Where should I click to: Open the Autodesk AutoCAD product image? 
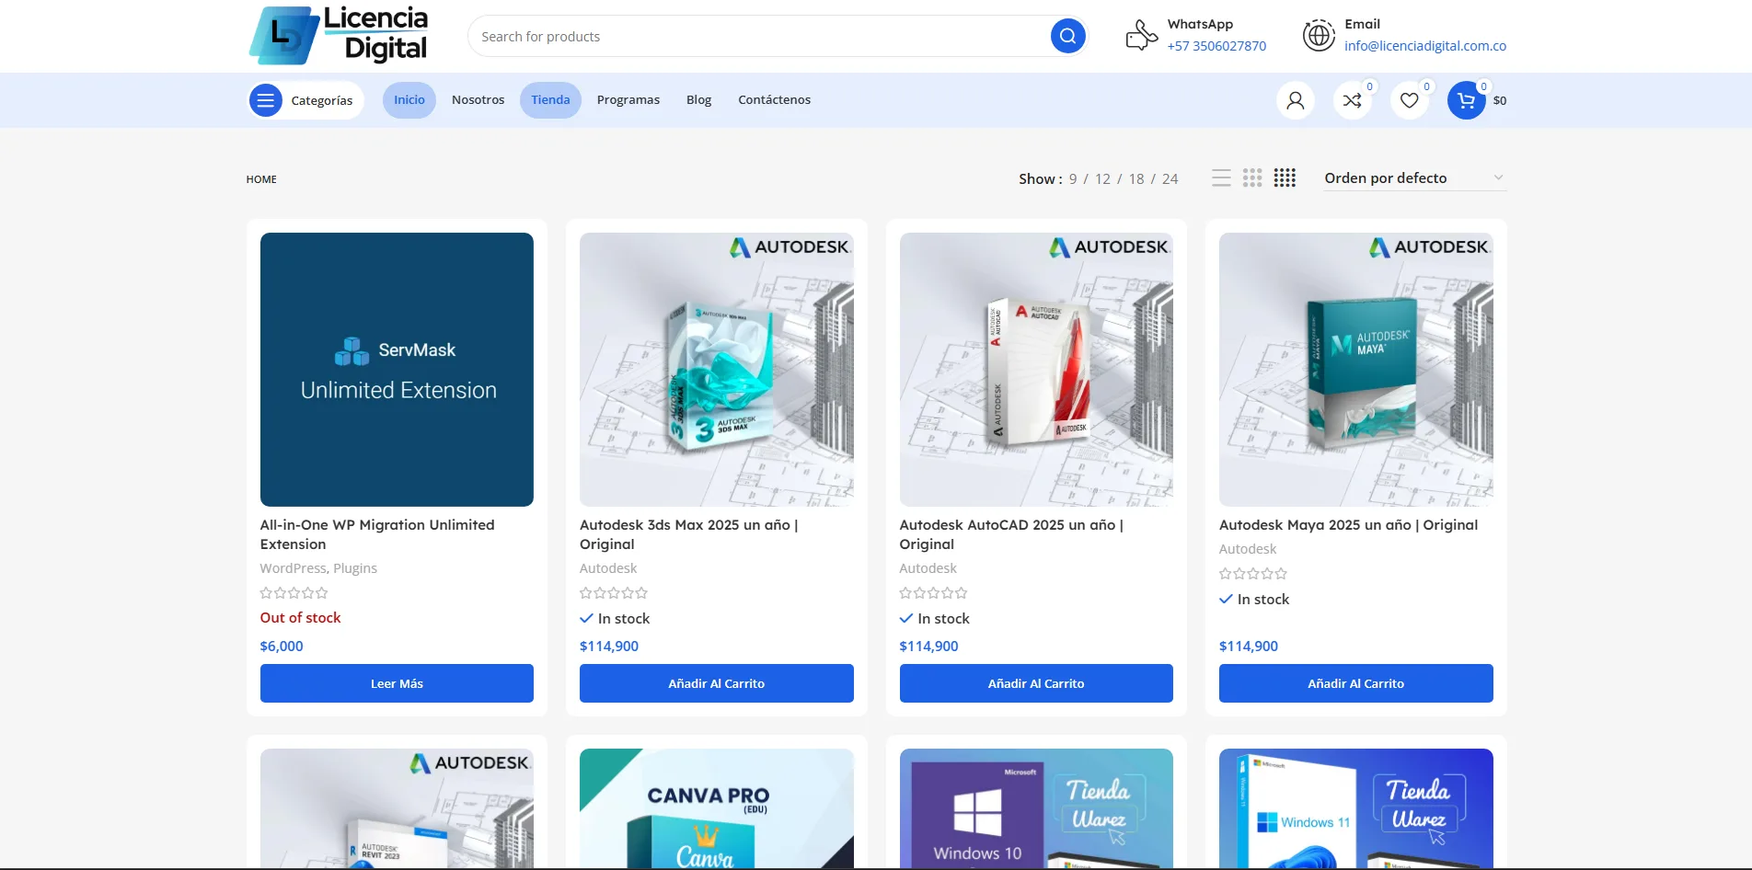[x=1036, y=369]
